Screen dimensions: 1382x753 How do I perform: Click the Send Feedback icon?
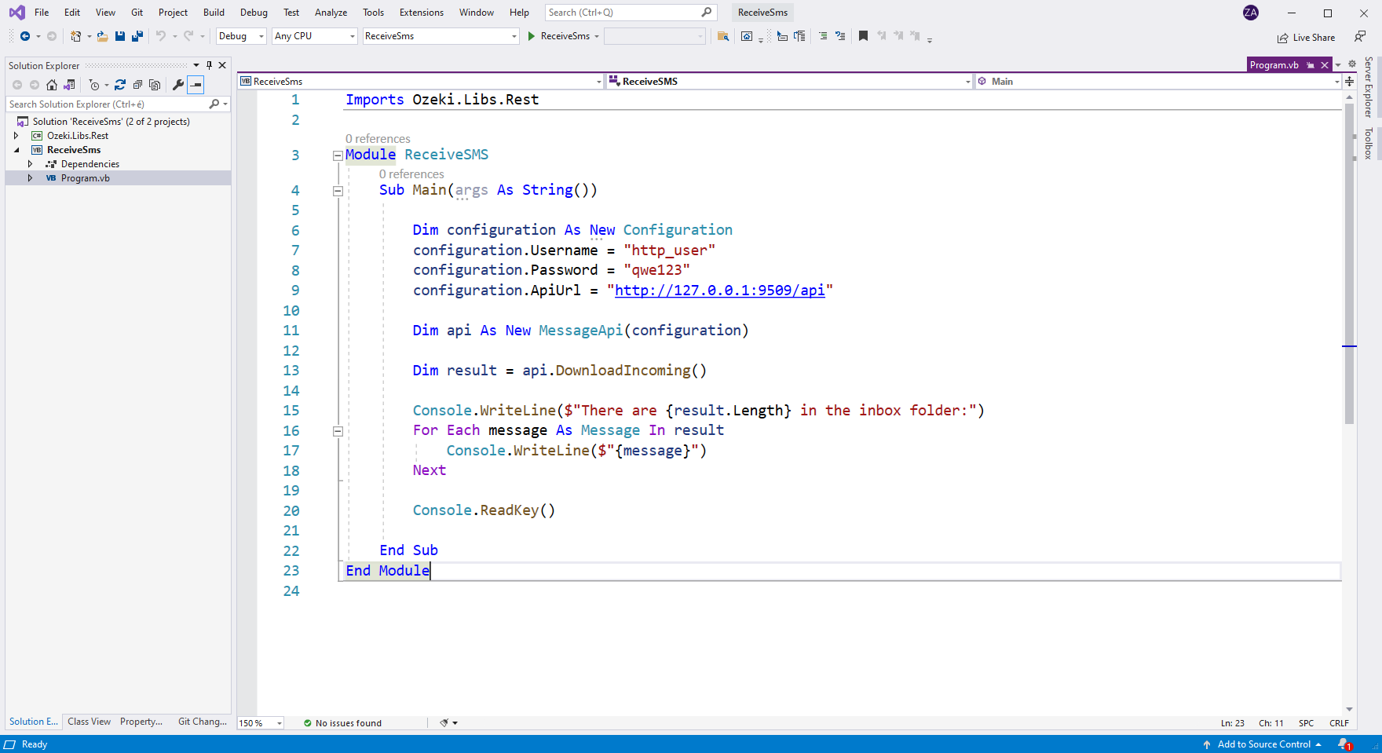(1359, 37)
